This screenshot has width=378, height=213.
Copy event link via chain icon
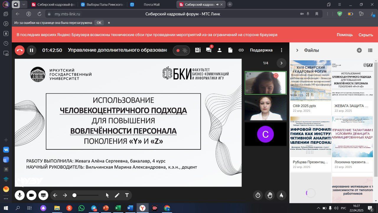[x=241, y=50]
